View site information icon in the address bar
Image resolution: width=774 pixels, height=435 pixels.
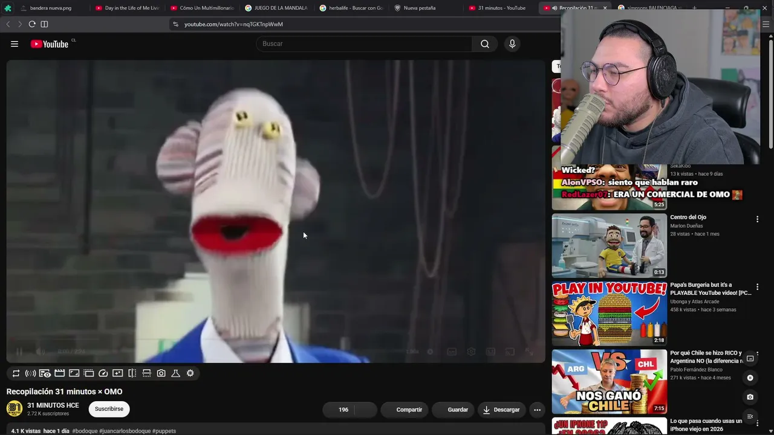[x=175, y=24]
